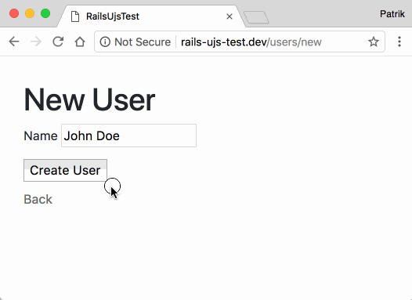
Task: Click the Not Secure label
Action: pyautogui.click(x=143, y=42)
